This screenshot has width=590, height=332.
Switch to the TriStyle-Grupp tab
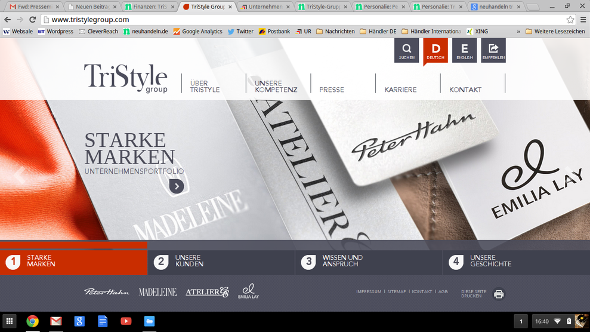pos(323,7)
